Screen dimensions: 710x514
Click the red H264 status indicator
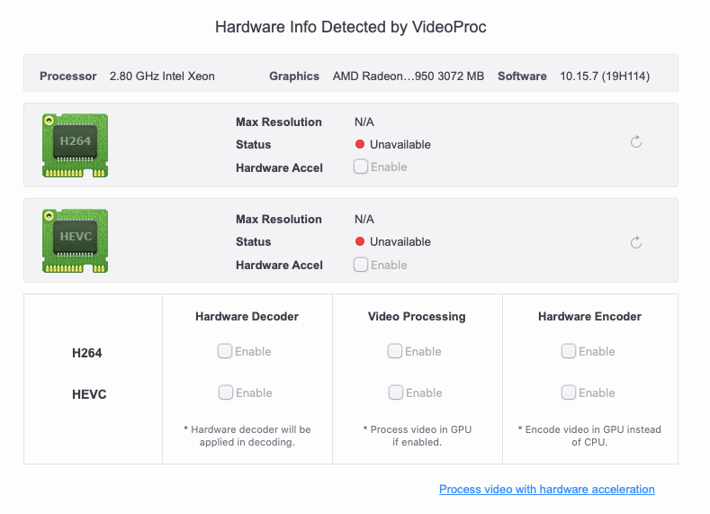point(360,144)
